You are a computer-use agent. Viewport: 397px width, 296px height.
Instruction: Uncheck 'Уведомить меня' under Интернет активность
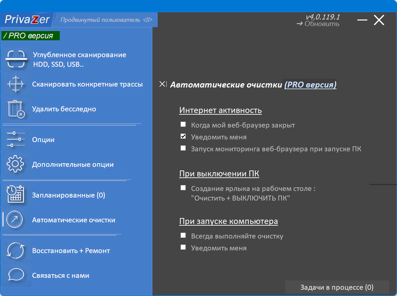(183, 136)
